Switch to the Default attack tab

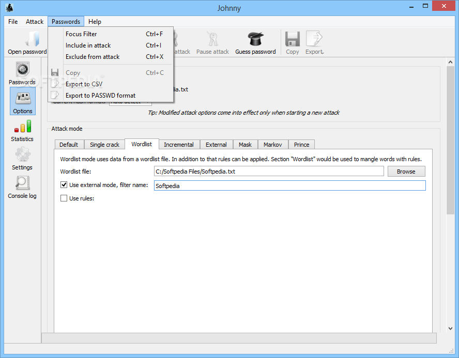[x=69, y=145]
